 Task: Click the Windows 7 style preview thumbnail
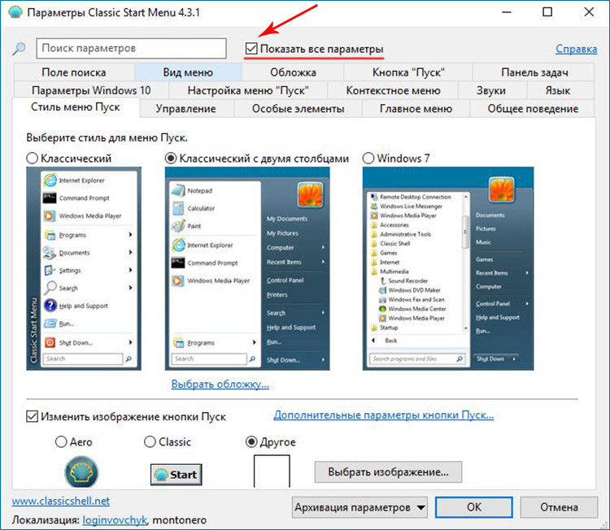pos(448,269)
